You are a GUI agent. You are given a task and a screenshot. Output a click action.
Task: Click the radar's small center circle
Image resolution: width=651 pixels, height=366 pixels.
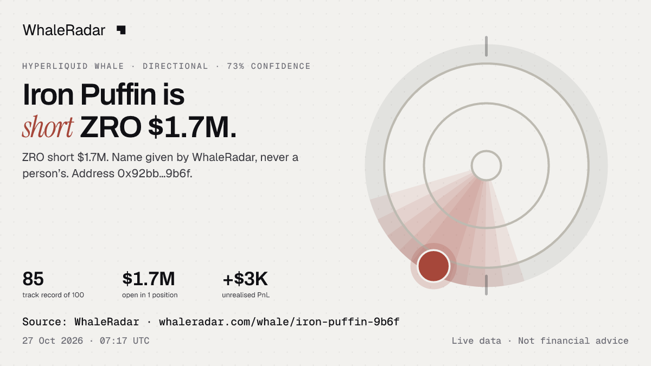click(x=486, y=165)
